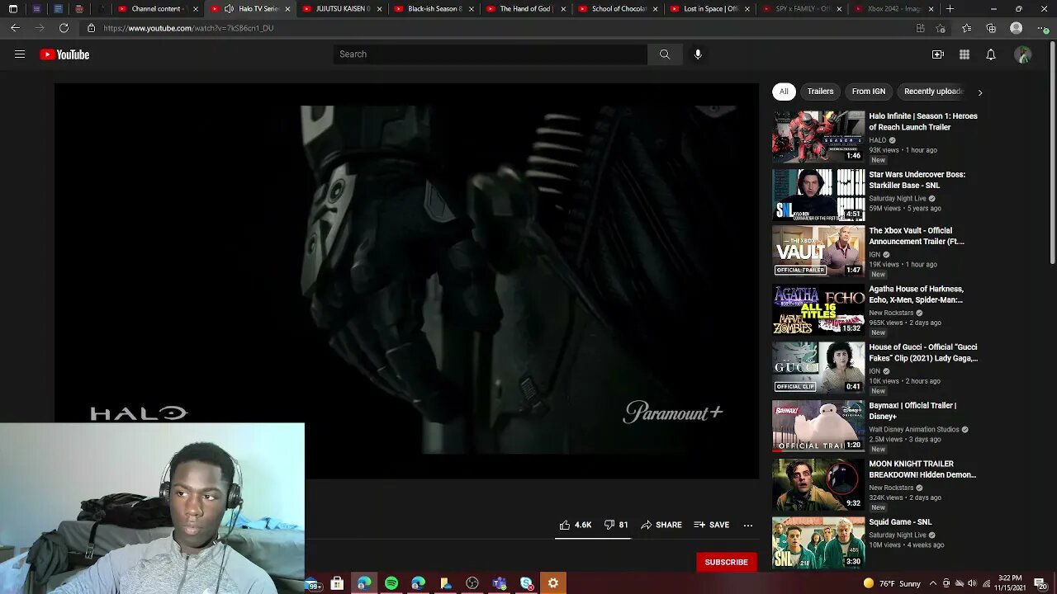Subscribe to the channel
The image size is (1057, 594).
[726, 562]
